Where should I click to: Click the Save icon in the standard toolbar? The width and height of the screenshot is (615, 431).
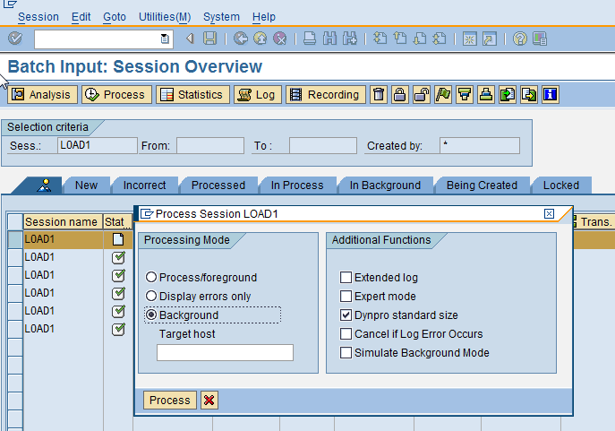pos(209,39)
